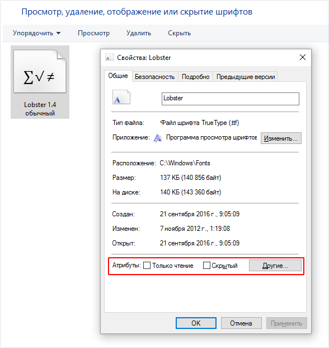Close the Свойства: Lobster dialog

click(x=303, y=57)
